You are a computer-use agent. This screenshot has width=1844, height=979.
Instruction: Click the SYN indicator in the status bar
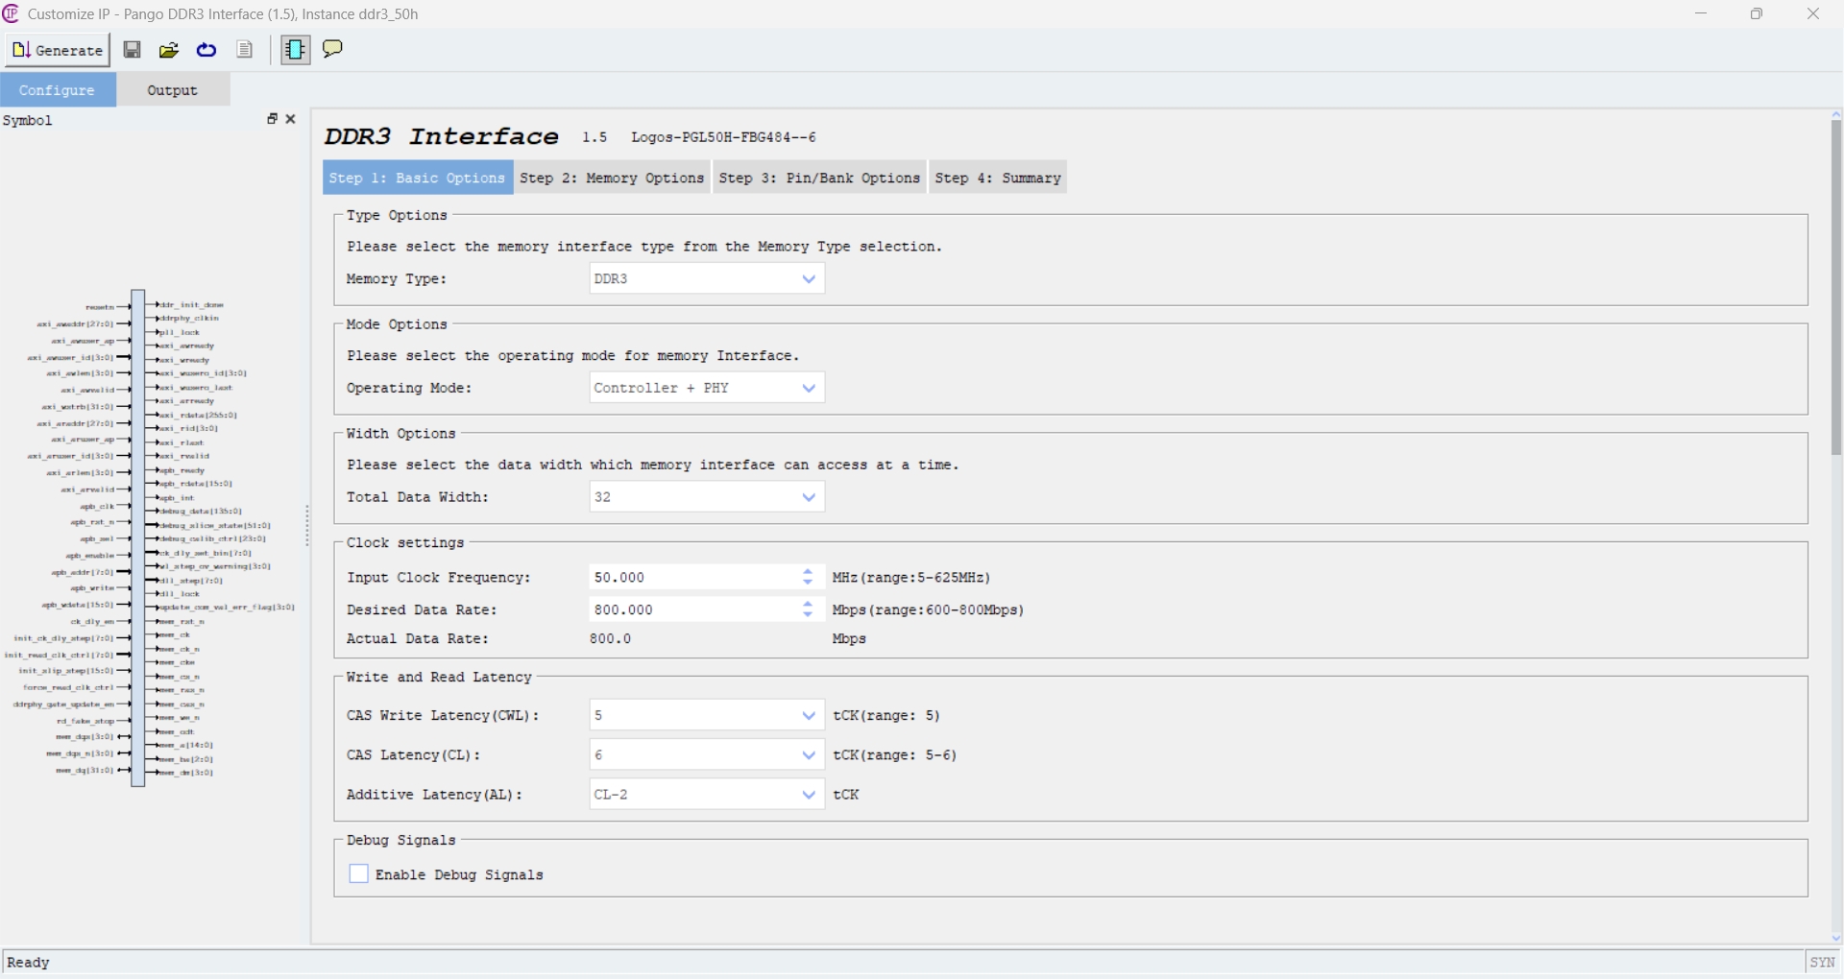(x=1822, y=962)
